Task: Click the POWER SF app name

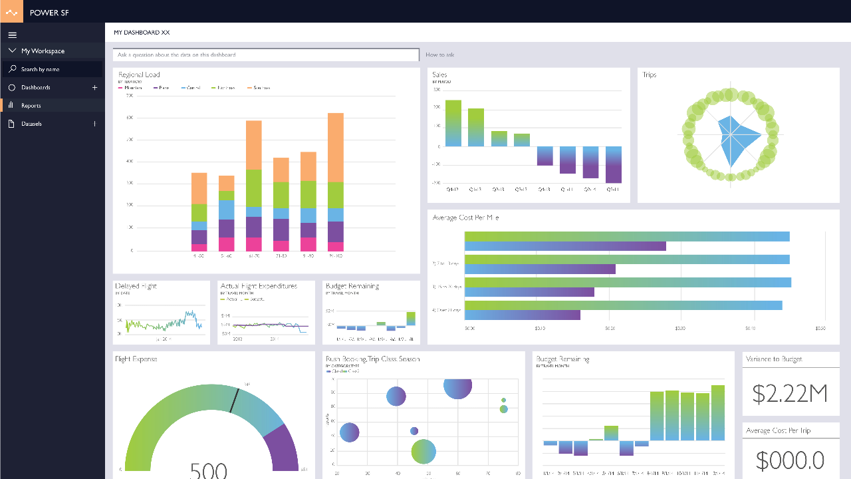Action: click(x=49, y=12)
